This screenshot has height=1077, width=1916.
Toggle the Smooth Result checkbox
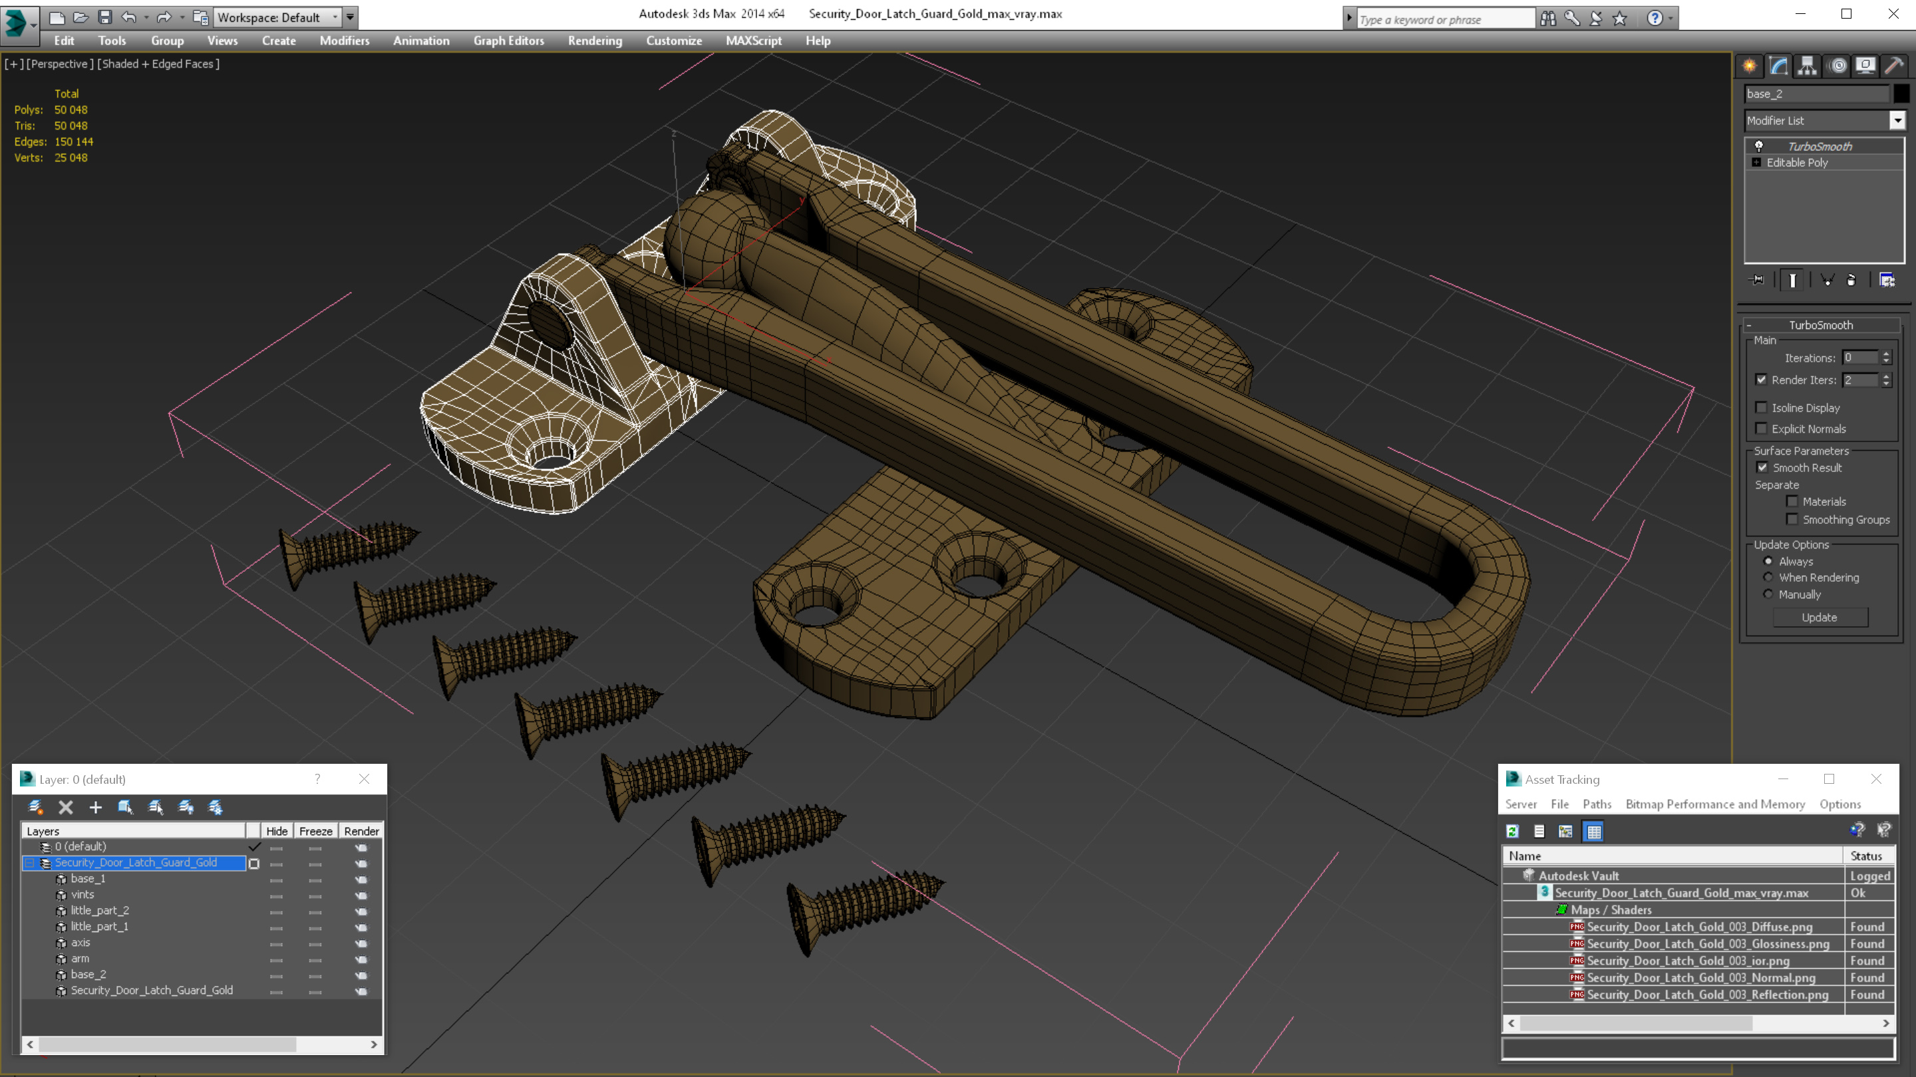[1762, 467]
